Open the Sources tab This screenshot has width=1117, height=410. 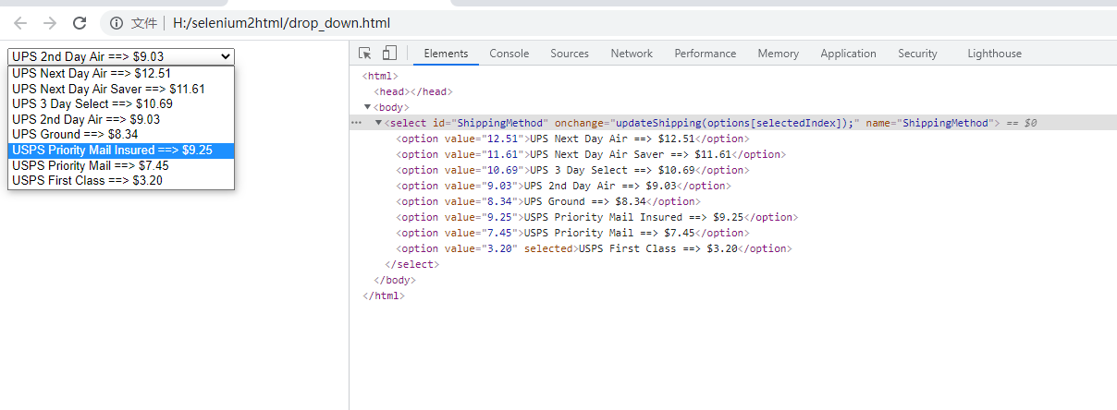click(570, 54)
